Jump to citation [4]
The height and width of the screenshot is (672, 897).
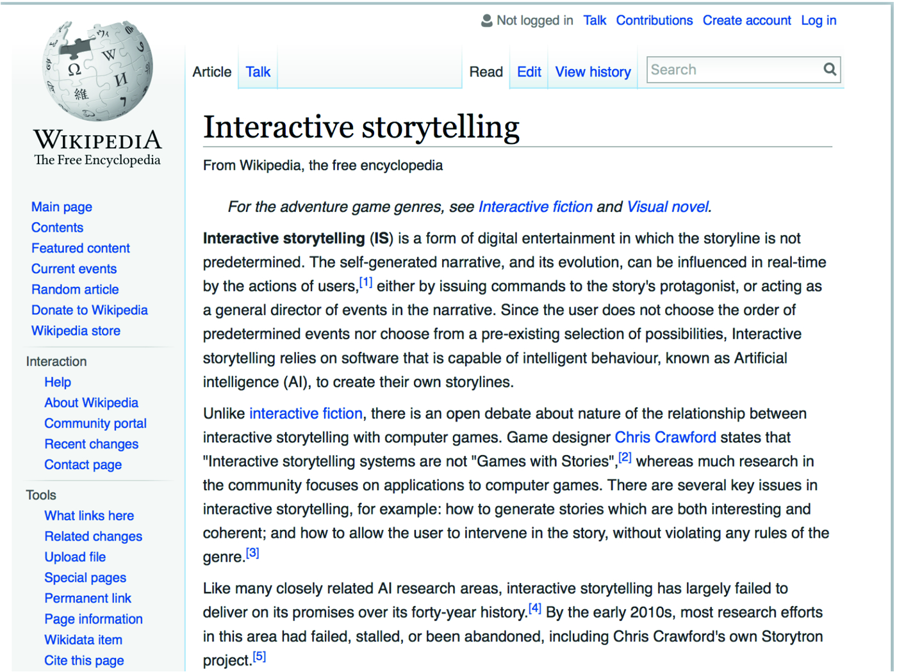(535, 609)
